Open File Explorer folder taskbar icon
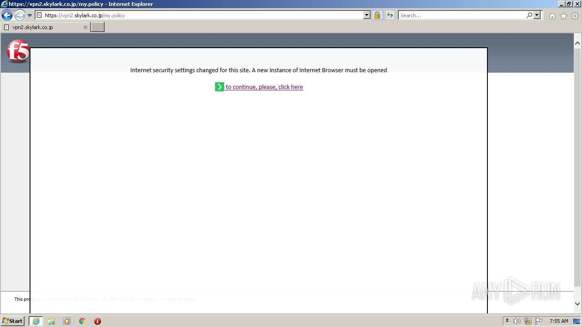This screenshot has width=582, height=327. pos(51,321)
